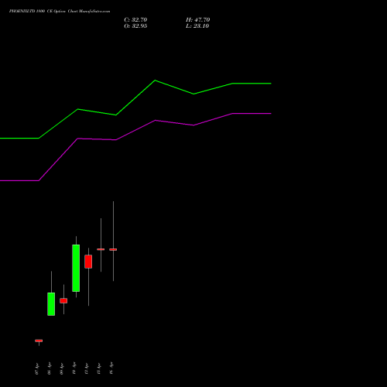This screenshot has height=387, width=387.
Task: Click the green candle above 08 Apr
Action: point(51,304)
